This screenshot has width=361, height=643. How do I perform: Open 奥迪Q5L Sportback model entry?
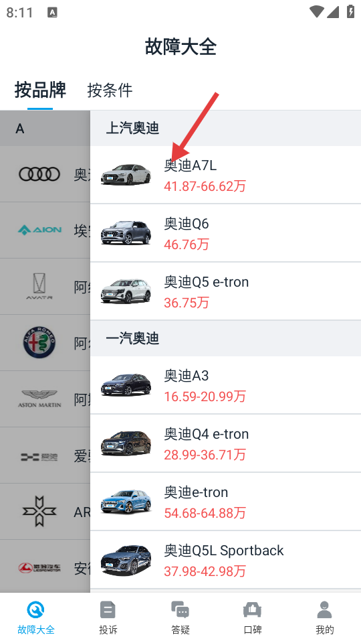click(225, 560)
